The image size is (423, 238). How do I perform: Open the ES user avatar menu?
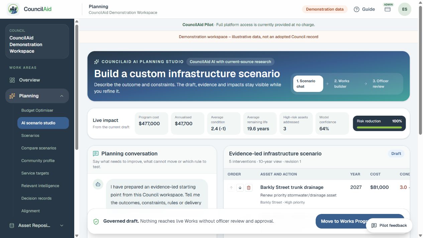click(x=405, y=9)
